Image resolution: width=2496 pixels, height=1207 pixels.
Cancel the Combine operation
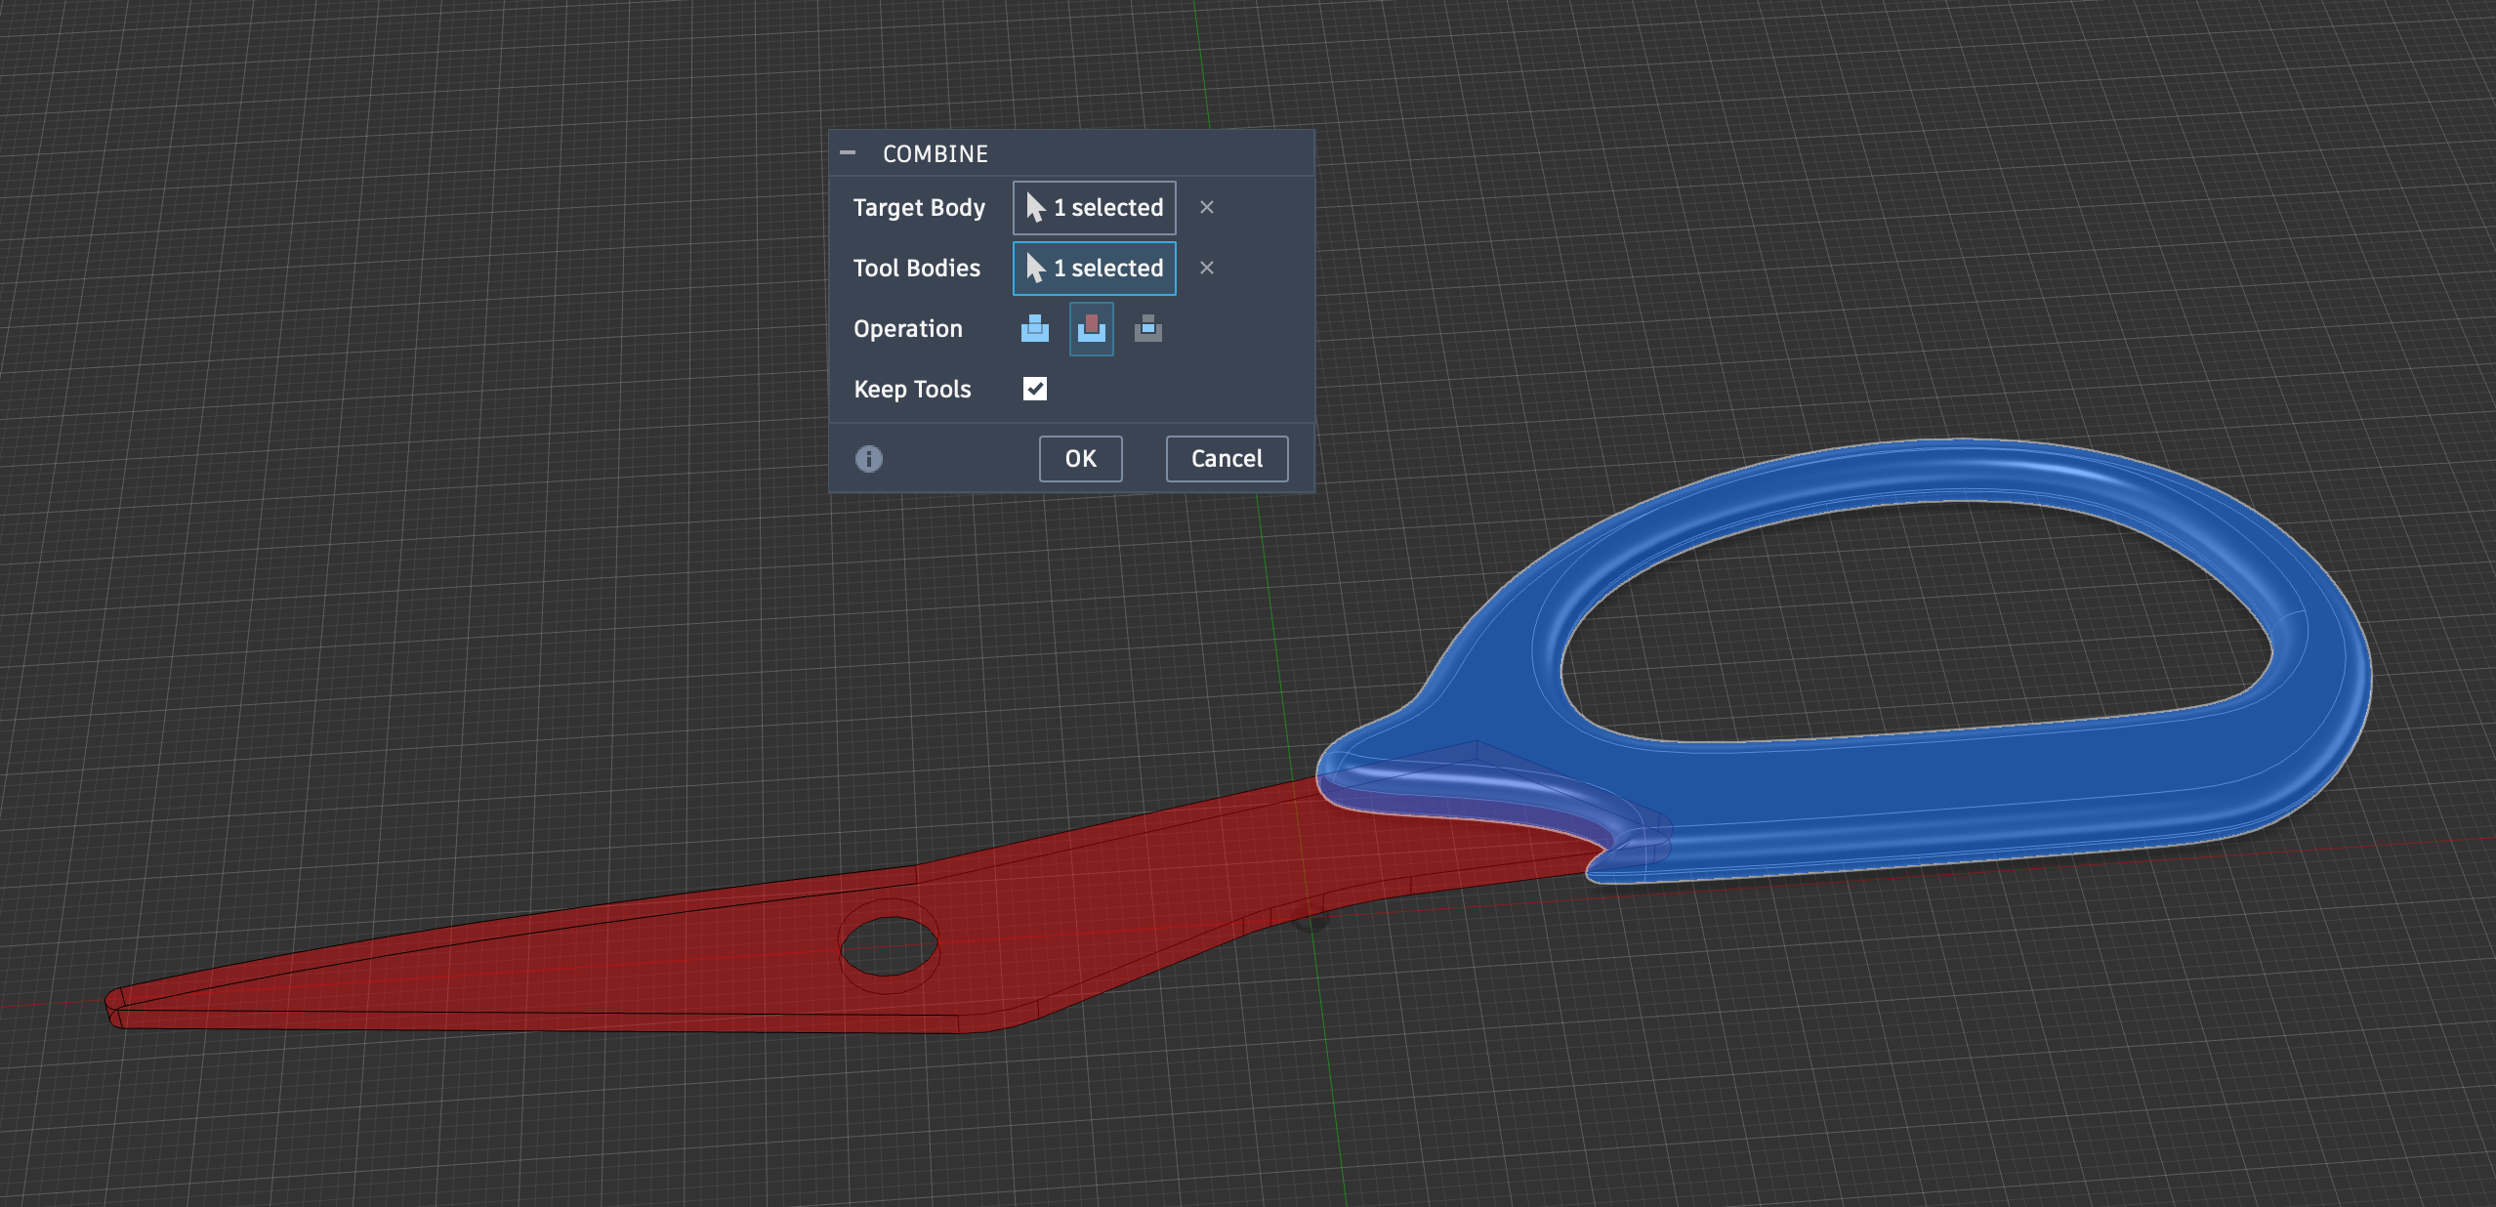point(1226,459)
